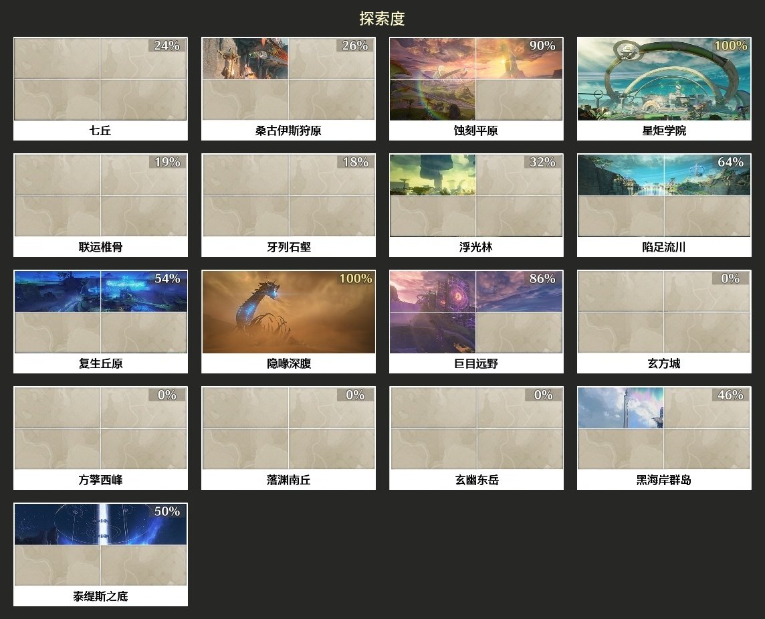The image size is (765, 619).
Task: Click the 牙列石壑 name label
Action: pyautogui.click(x=289, y=247)
